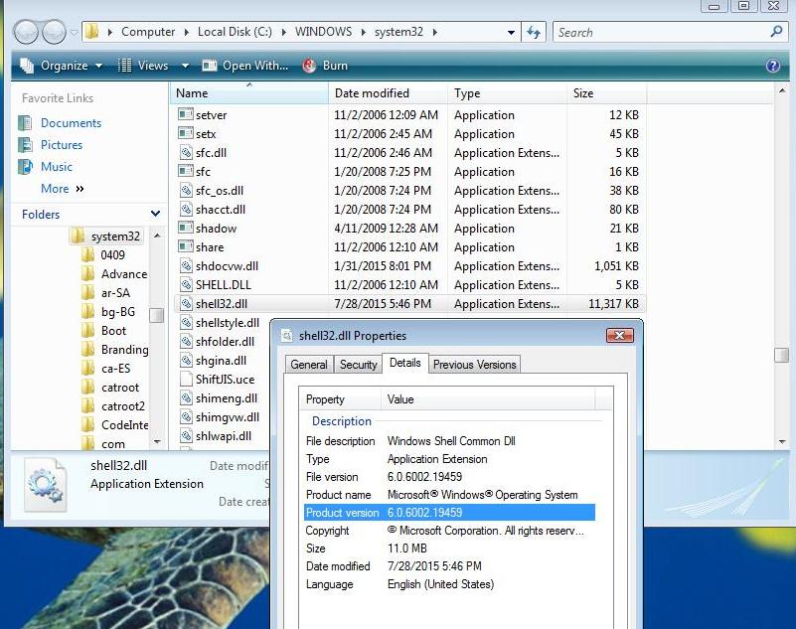The height and width of the screenshot is (629, 796).
Task: Click the Forward navigation arrow button
Action: 54,32
